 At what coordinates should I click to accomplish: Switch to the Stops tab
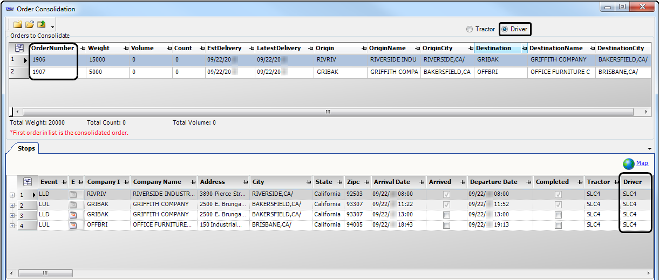pyautogui.click(x=26, y=148)
